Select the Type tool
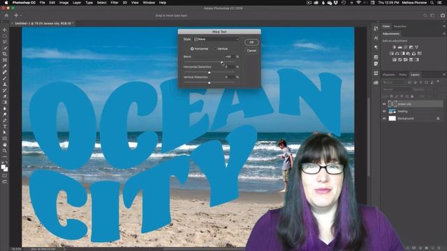Image resolution: width=447 pixels, height=251 pixels. [x=5, y=126]
